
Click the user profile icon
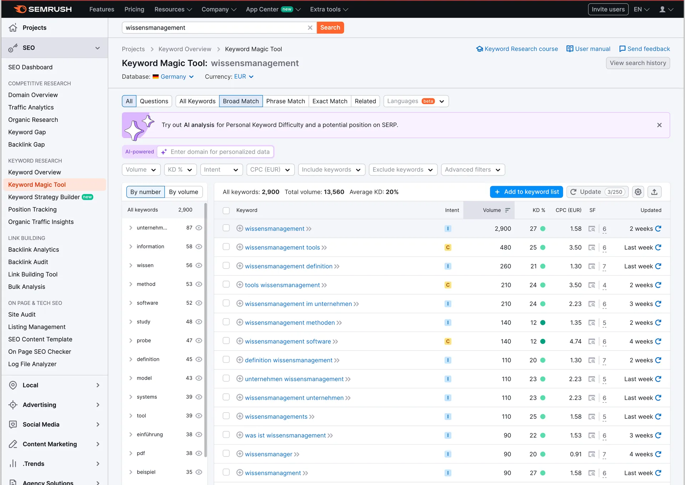[663, 9]
